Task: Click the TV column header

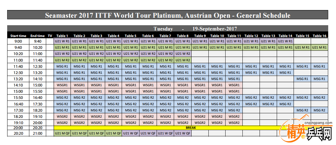Action: point(50,36)
